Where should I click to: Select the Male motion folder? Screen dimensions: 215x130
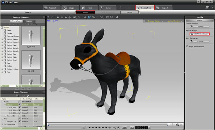pyautogui.click(x=8, y=63)
